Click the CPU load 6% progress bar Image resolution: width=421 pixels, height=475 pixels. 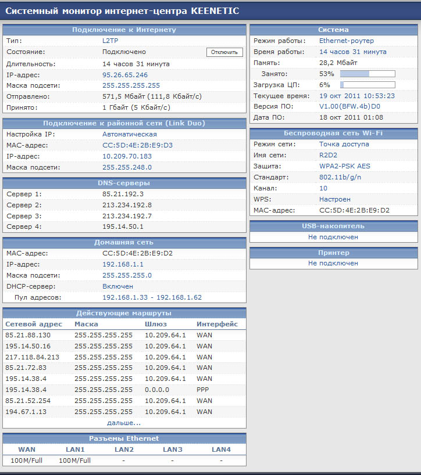point(368,85)
